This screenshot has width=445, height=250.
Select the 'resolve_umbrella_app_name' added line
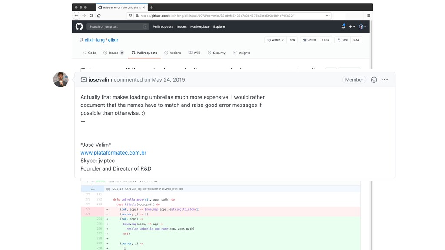(160, 229)
